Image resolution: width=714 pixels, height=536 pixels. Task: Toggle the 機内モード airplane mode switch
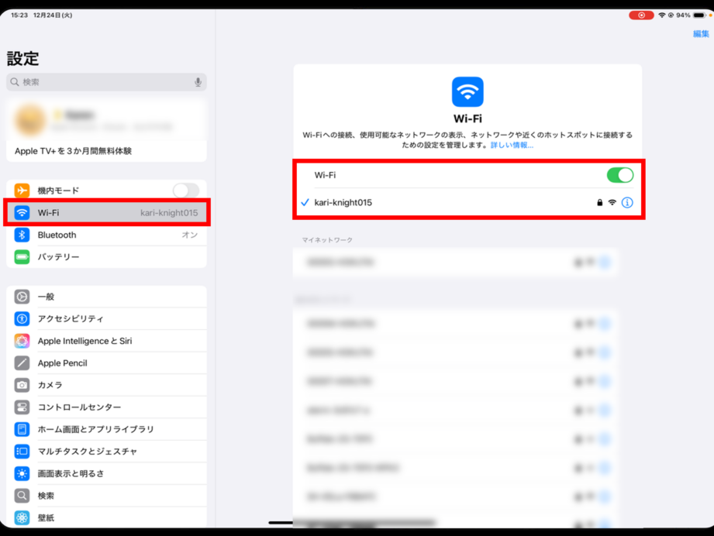coord(186,191)
